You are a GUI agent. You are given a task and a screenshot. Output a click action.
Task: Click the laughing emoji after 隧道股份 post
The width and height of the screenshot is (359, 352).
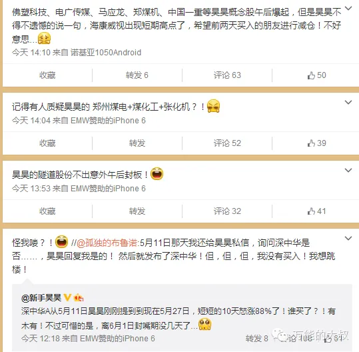tap(157, 174)
